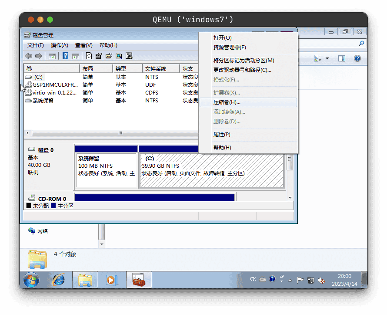Choose 资源管理器(E) from context menu
This screenshot has width=387, height=315.
click(248, 47)
